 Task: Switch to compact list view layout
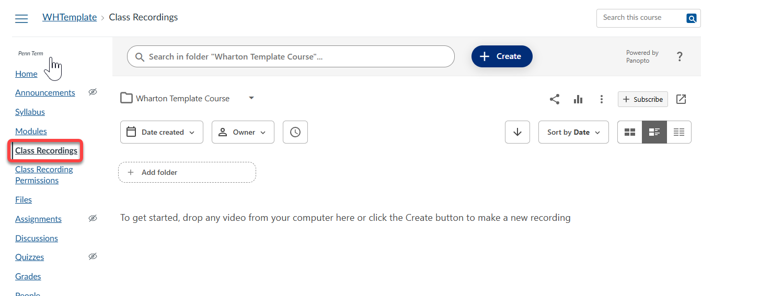[679, 132]
